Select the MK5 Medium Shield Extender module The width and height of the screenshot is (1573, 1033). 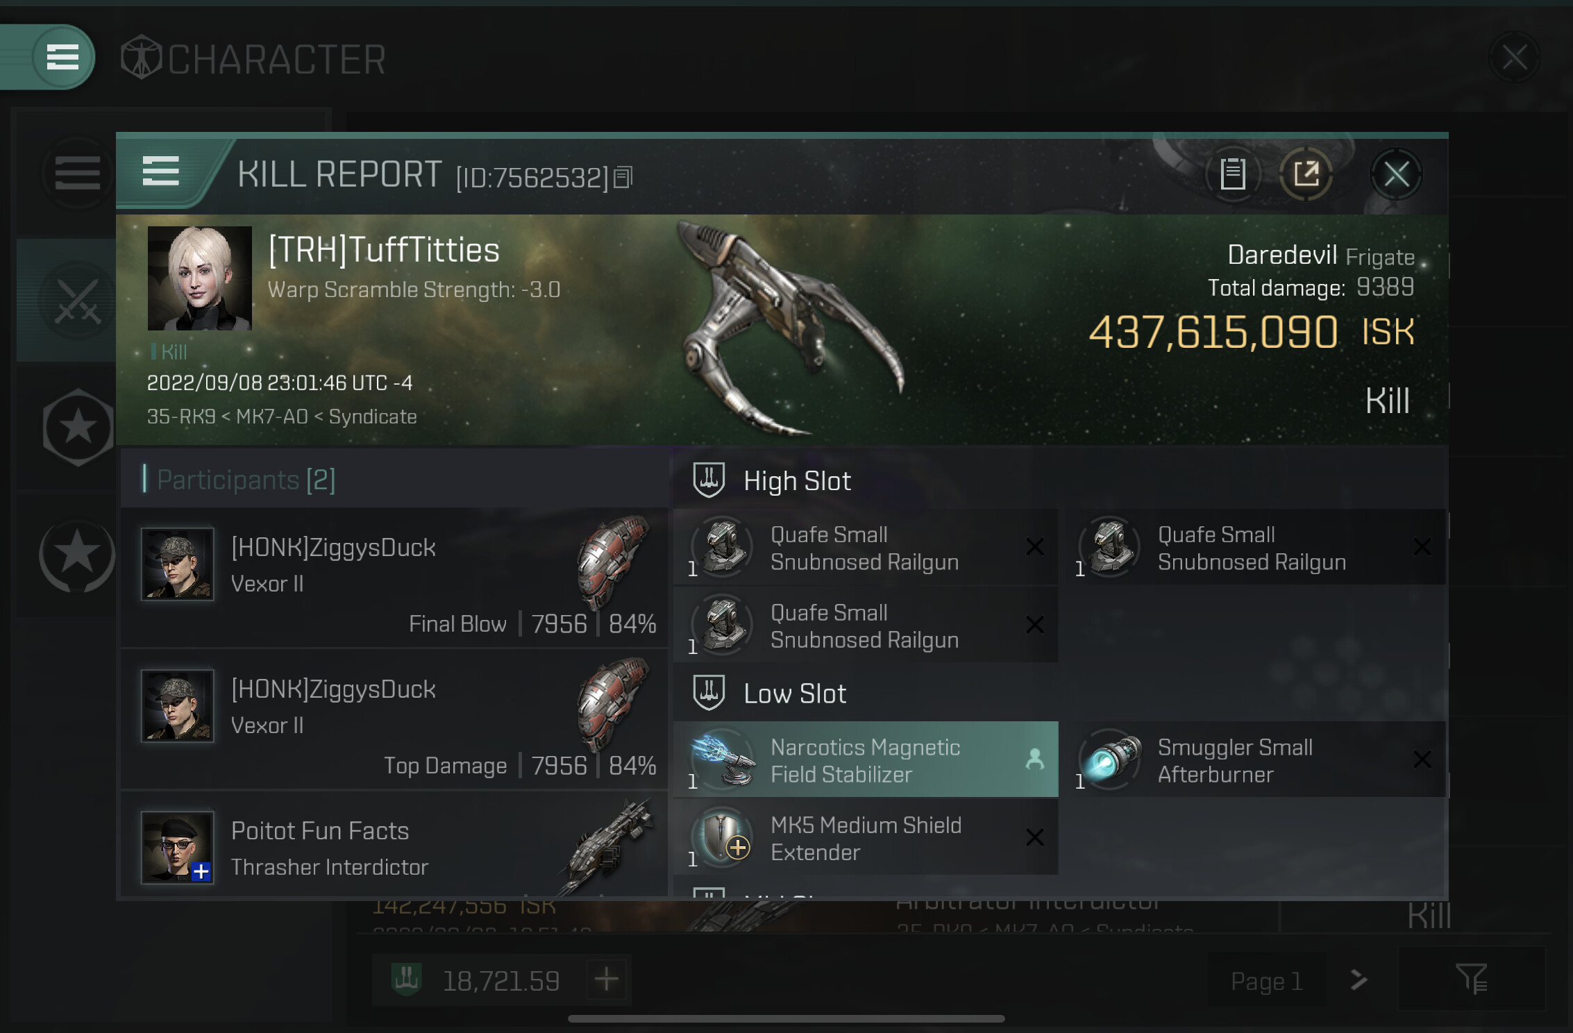point(866,837)
